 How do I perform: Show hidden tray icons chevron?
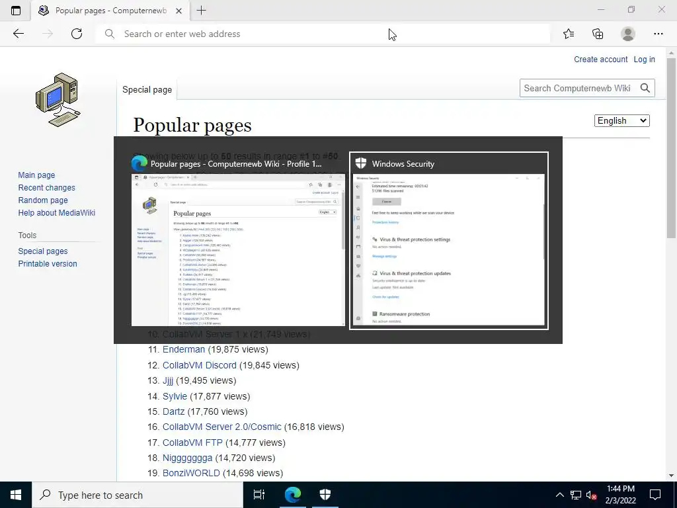click(559, 495)
